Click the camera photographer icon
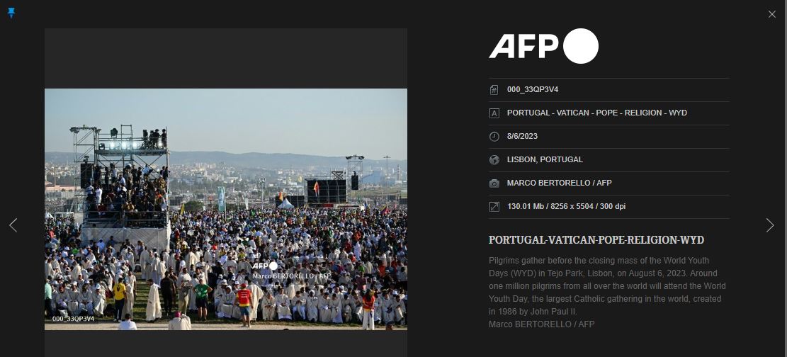787x357 pixels. 494,183
